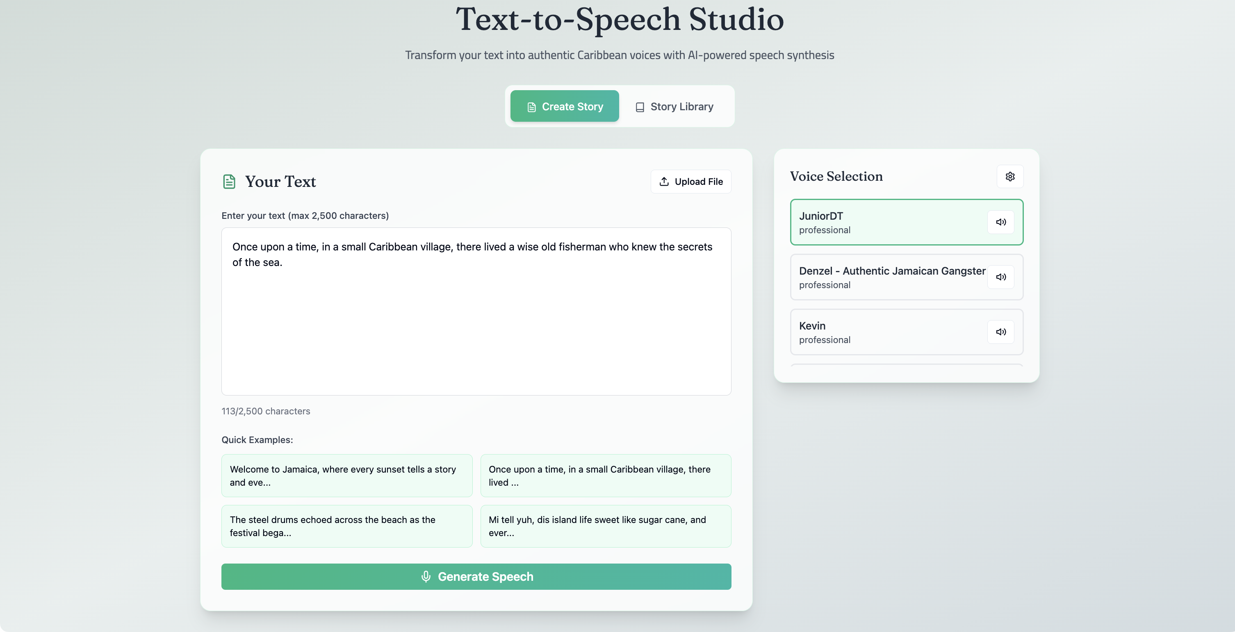Viewport: 1235px width, 632px height.
Task: Open voice settings gear icon
Action: coord(1009,176)
